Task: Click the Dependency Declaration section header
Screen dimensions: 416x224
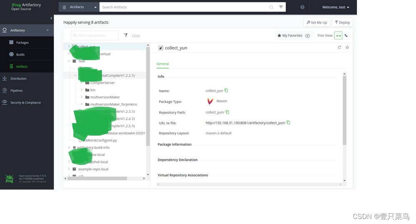Action: (x=178, y=160)
